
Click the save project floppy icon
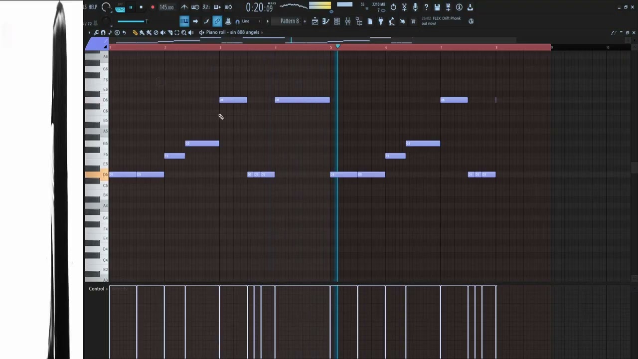tap(437, 7)
